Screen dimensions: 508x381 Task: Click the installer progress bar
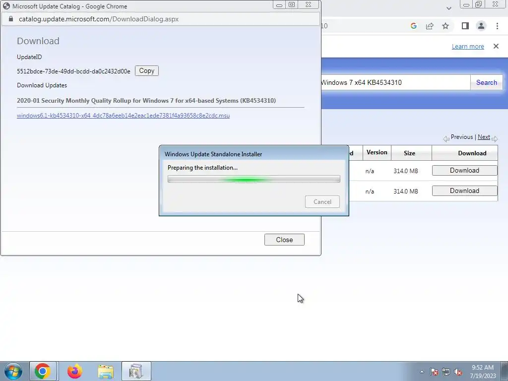tap(254, 179)
